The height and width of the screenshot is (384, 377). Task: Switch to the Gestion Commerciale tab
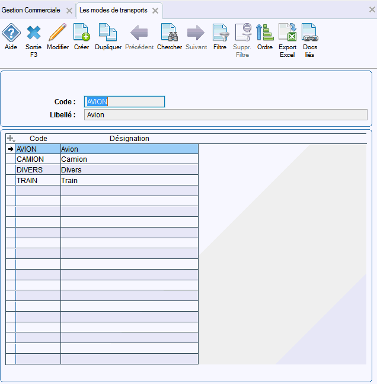[x=31, y=10]
